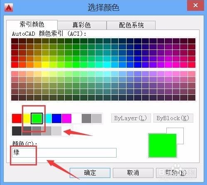Pick the red standard color swatch
207x185 pixels.
pos(17,118)
